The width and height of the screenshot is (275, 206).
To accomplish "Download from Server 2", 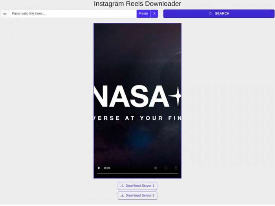I will tap(137, 195).
